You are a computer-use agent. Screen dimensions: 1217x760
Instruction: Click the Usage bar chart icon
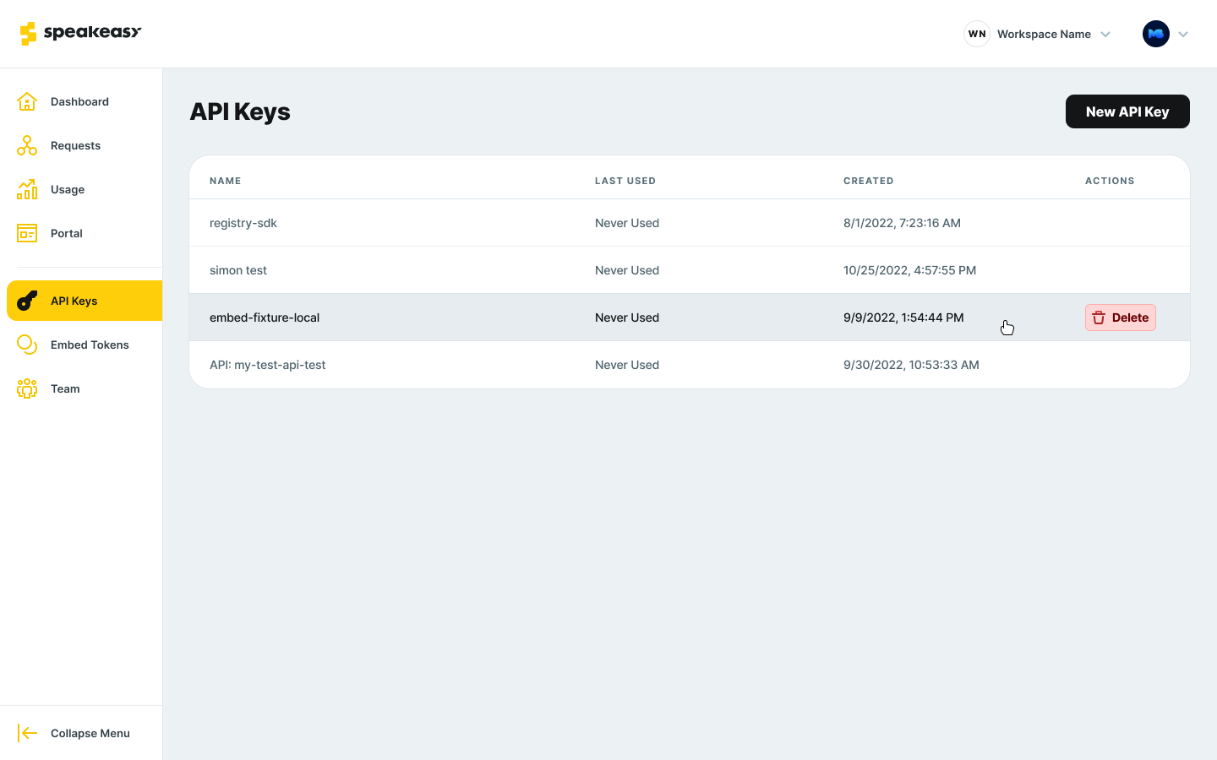pos(27,189)
